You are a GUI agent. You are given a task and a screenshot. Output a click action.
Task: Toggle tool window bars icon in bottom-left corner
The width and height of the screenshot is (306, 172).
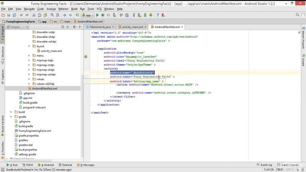2,170
